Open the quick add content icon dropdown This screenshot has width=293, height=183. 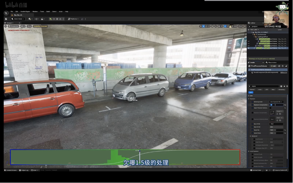coord(30,19)
